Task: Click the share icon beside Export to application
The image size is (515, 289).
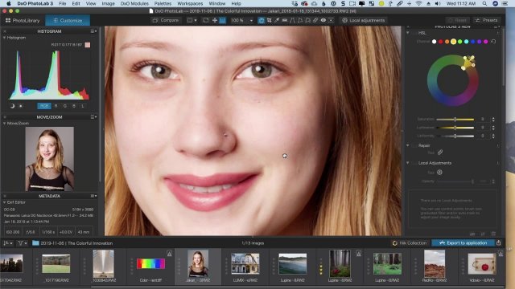Action: click(x=499, y=242)
